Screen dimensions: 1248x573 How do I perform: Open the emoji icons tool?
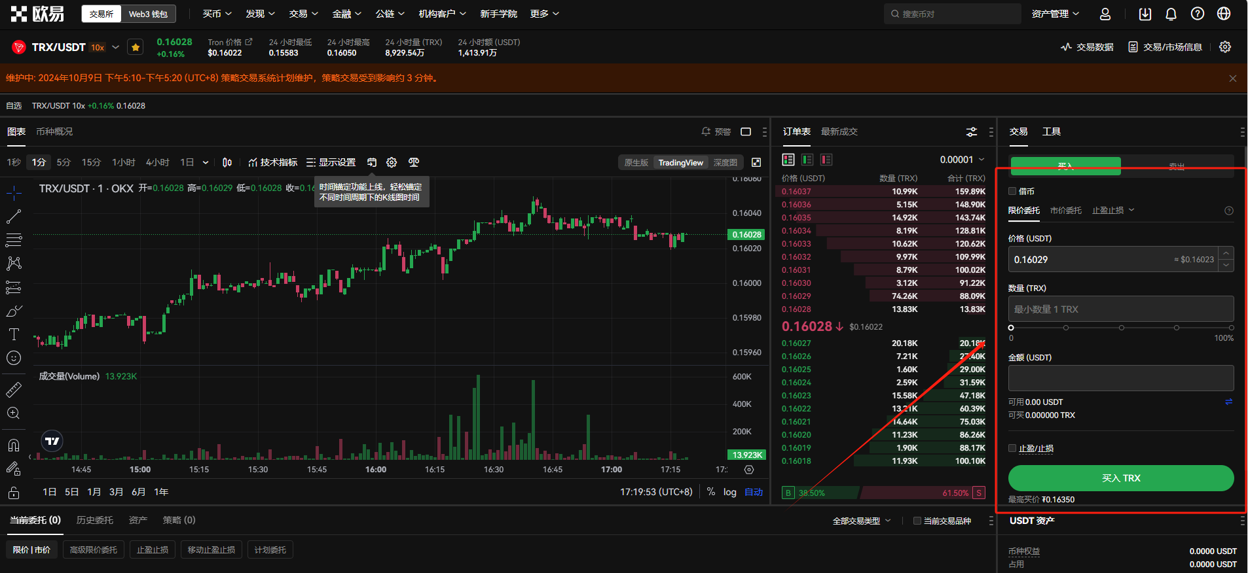click(x=14, y=358)
